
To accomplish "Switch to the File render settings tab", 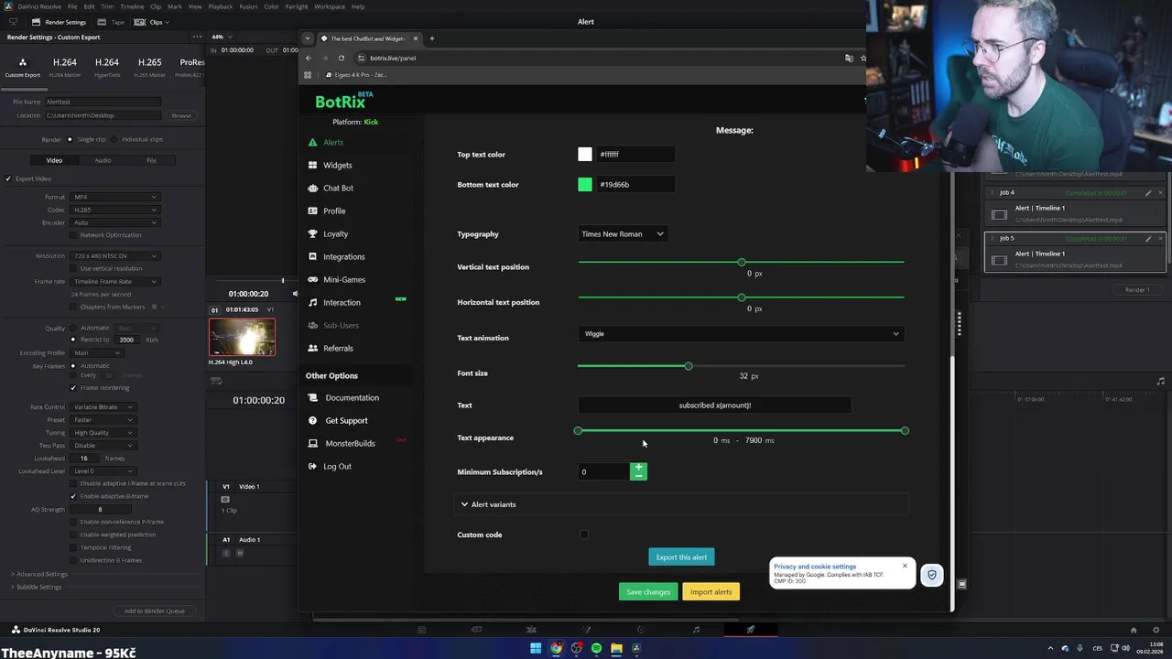I will pos(151,160).
